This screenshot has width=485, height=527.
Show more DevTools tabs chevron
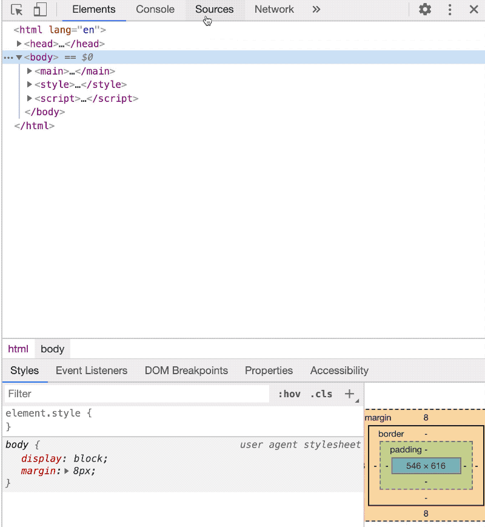pos(316,10)
